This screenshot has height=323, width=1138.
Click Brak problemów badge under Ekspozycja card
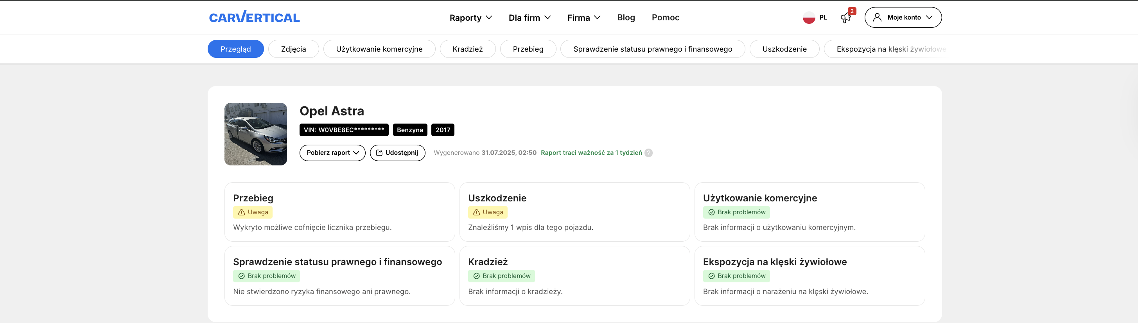click(x=736, y=276)
